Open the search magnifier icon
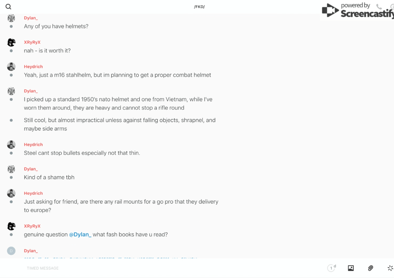Image resolution: width=394 pixels, height=278 pixels. point(8,7)
